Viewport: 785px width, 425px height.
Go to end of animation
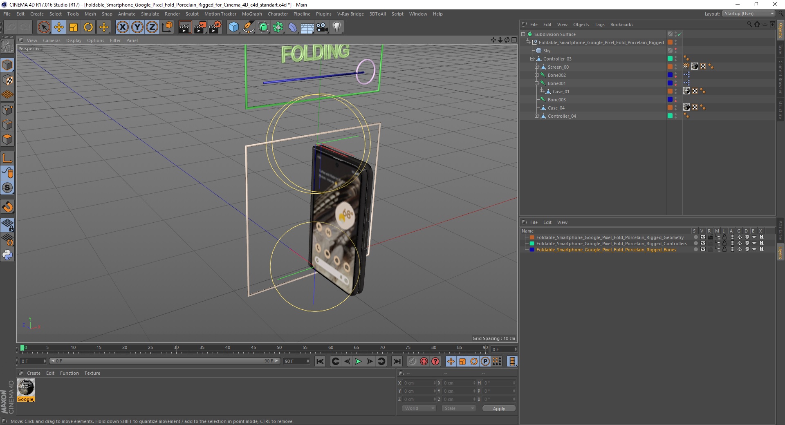point(397,361)
